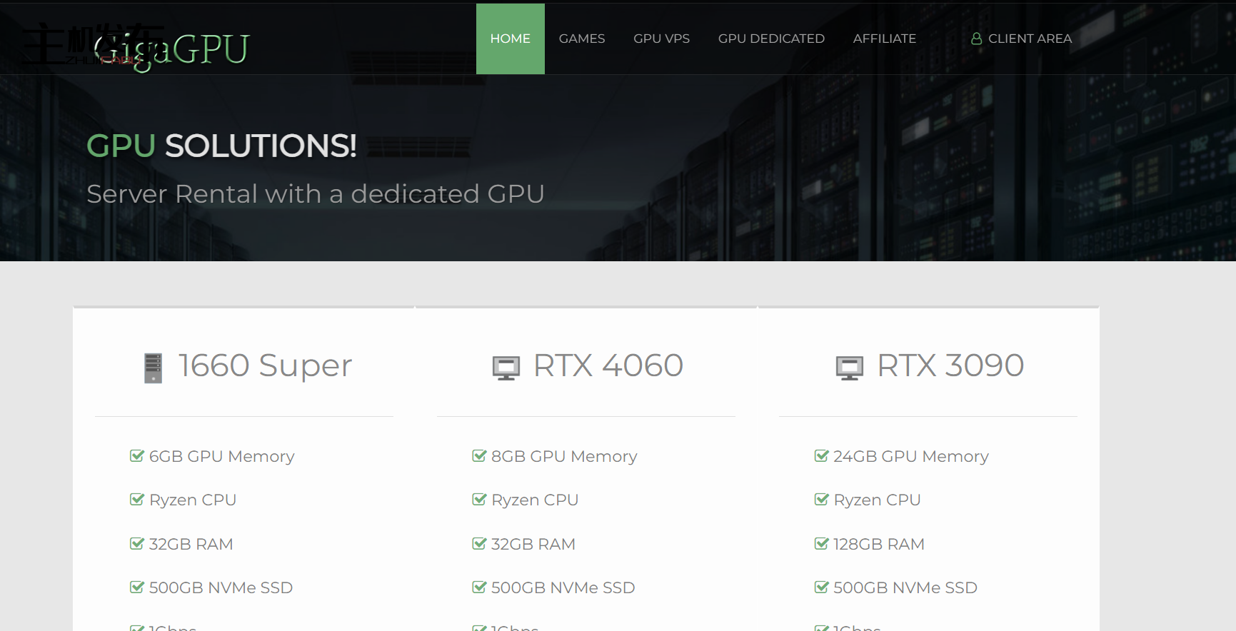Open the Games menu item
1236x631 pixels.
(581, 39)
